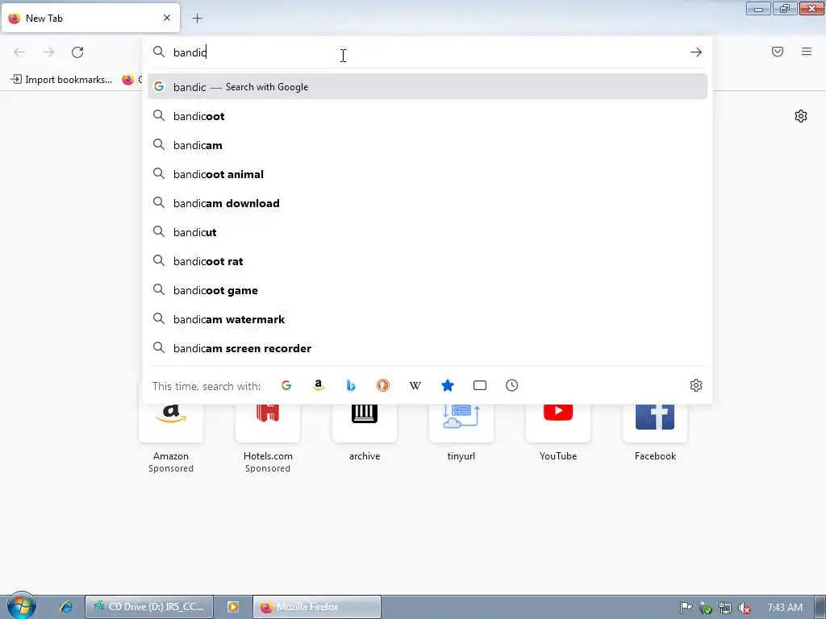
Task: Go forward one page
Action: 48,52
